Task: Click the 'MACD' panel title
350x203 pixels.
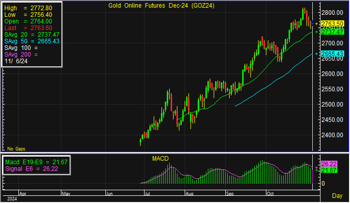Action: pos(160,159)
